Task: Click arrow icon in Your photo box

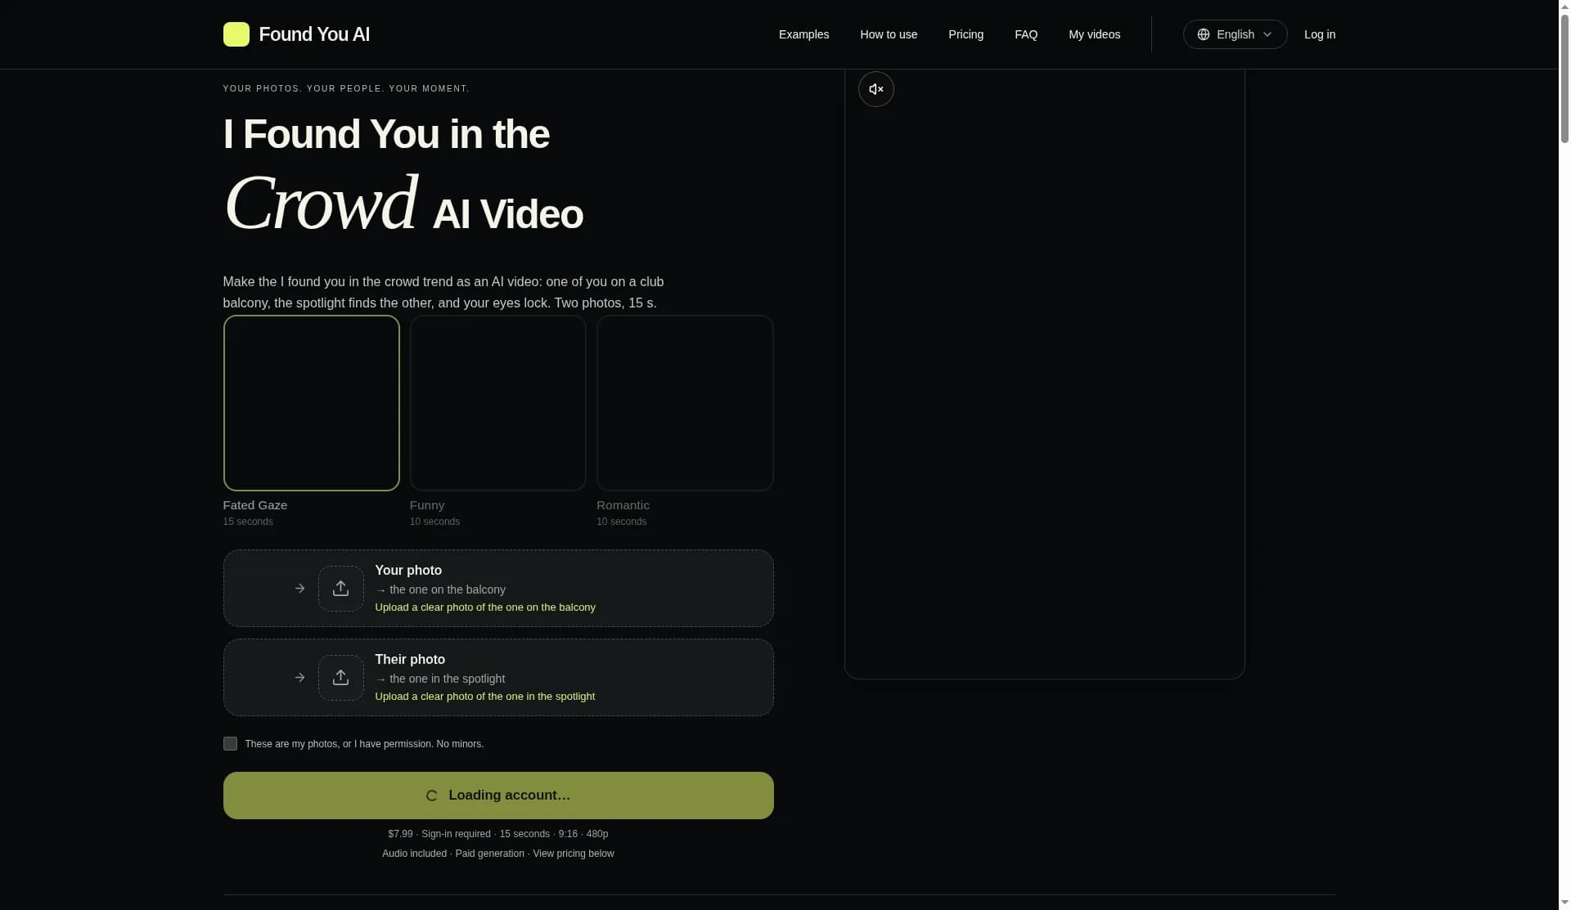Action: tap(299, 589)
